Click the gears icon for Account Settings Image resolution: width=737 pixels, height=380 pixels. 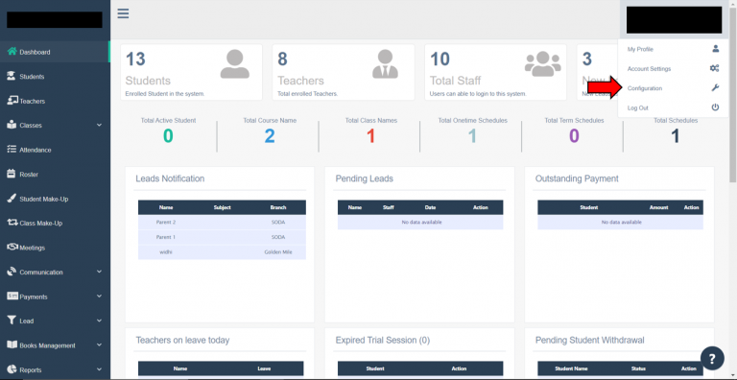tap(714, 69)
